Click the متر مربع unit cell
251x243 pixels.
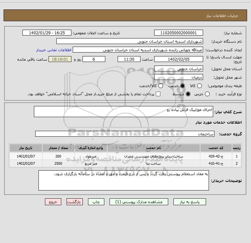[91, 163]
